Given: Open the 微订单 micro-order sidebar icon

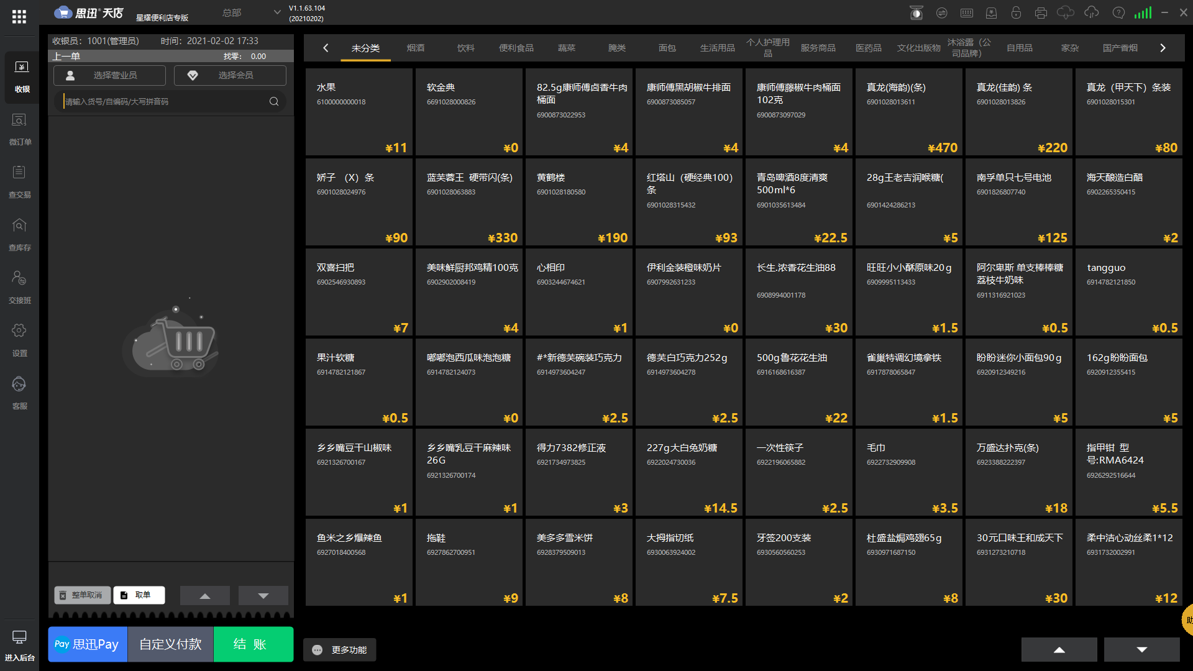Looking at the screenshot, I should point(20,129).
